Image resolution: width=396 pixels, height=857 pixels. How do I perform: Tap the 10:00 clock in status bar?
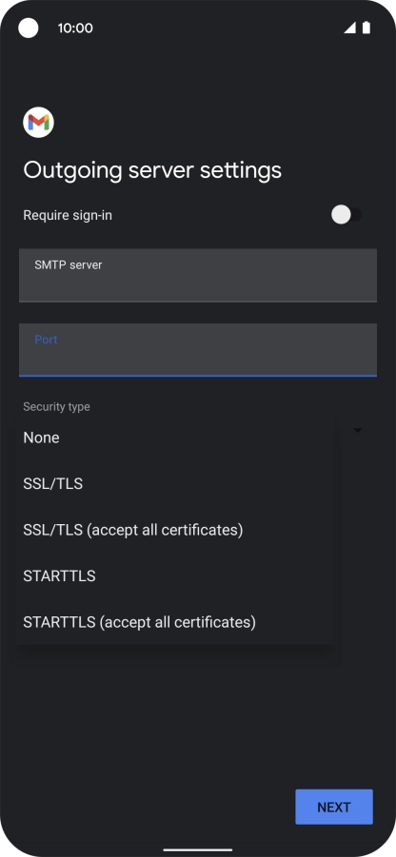[x=75, y=28]
